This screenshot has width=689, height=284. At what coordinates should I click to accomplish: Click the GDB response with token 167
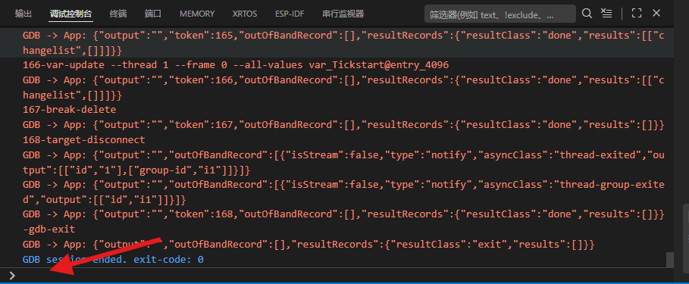[x=343, y=125]
